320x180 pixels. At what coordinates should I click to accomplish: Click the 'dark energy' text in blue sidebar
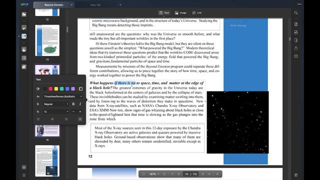238,25
